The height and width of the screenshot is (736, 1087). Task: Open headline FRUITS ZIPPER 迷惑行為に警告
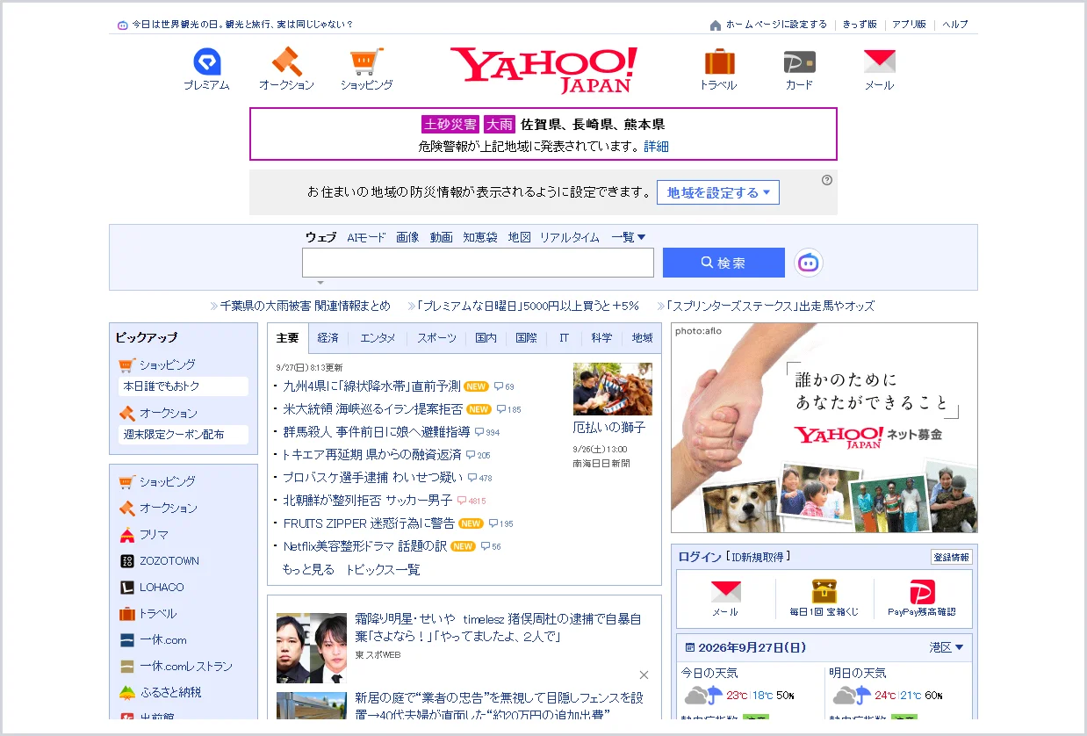[369, 523]
